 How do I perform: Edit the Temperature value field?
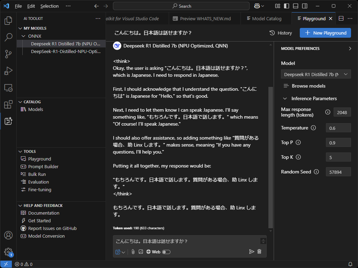click(338, 128)
